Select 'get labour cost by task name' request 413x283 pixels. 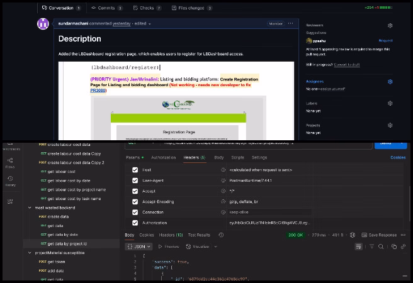(71, 199)
